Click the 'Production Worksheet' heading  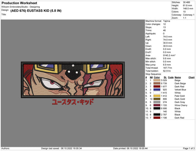[19, 3]
